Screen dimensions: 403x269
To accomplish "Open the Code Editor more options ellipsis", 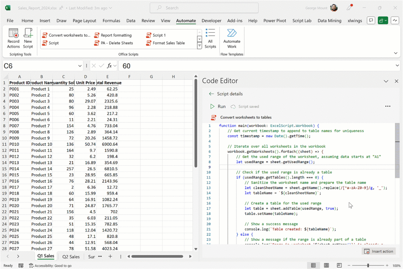I will click(x=388, y=106).
